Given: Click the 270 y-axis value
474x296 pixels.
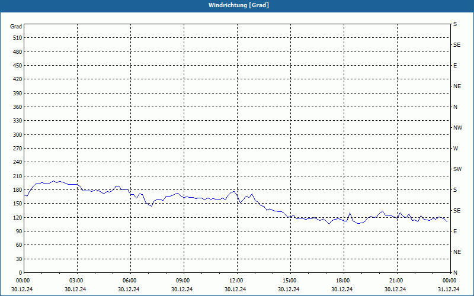Looking at the screenshot, I should coord(18,149).
